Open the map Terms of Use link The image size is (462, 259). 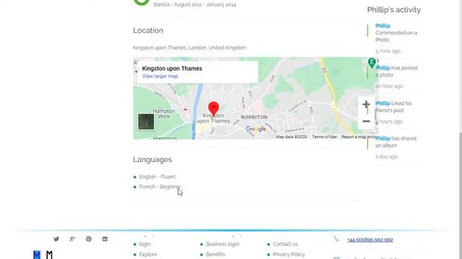click(324, 137)
